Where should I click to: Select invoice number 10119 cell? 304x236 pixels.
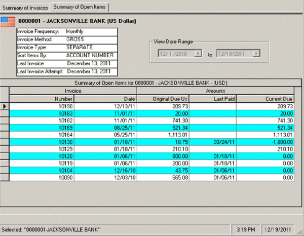(x=42, y=164)
